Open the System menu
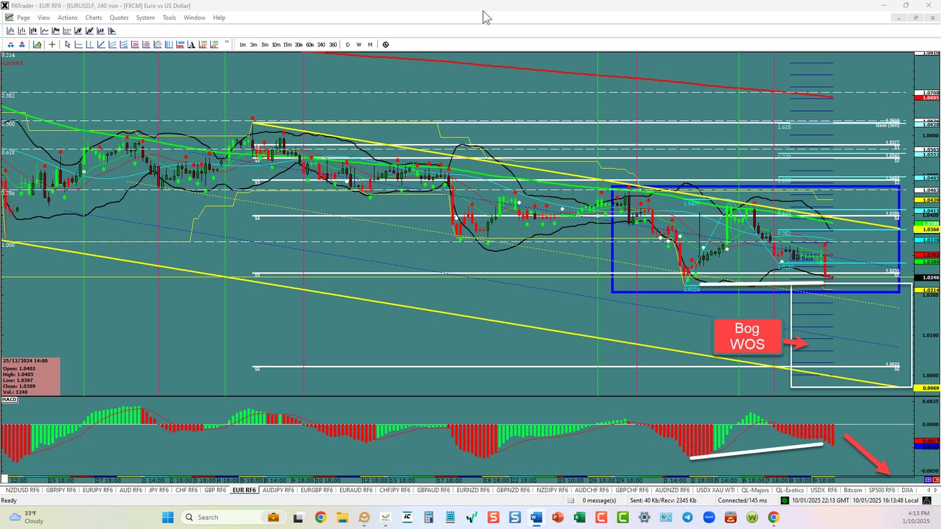 146,18
